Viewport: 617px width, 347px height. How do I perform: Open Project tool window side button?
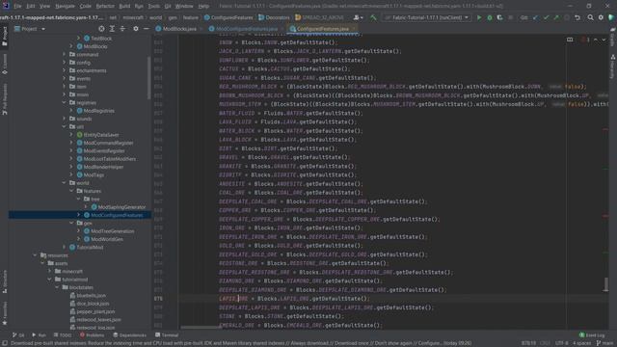click(4, 37)
